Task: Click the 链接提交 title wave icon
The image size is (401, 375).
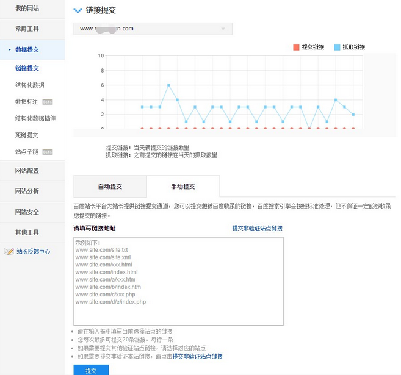Action: 78,10
